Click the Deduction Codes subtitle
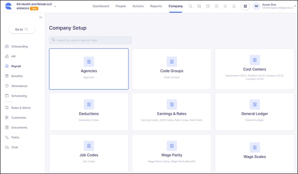Viewport: 298px width, 174px height. point(89,120)
